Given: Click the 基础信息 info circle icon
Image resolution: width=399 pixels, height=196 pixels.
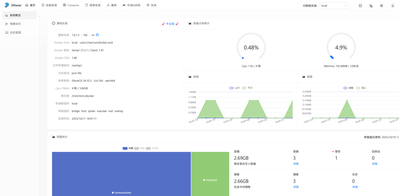Looking at the screenshot, I should pyautogui.click(x=54, y=23).
